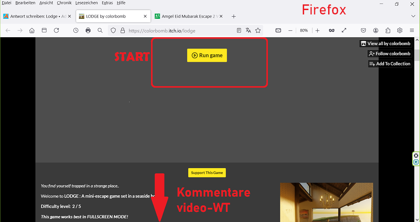This screenshot has height=222, width=420.
Task: Print the page using printer icon
Action: pos(88,31)
